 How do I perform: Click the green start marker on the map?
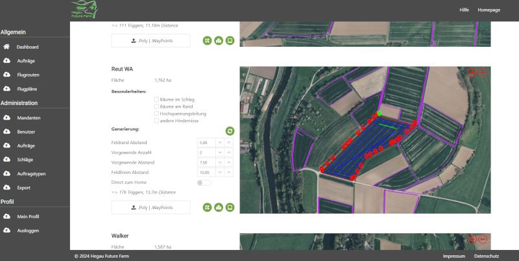pyautogui.click(x=380, y=114)
